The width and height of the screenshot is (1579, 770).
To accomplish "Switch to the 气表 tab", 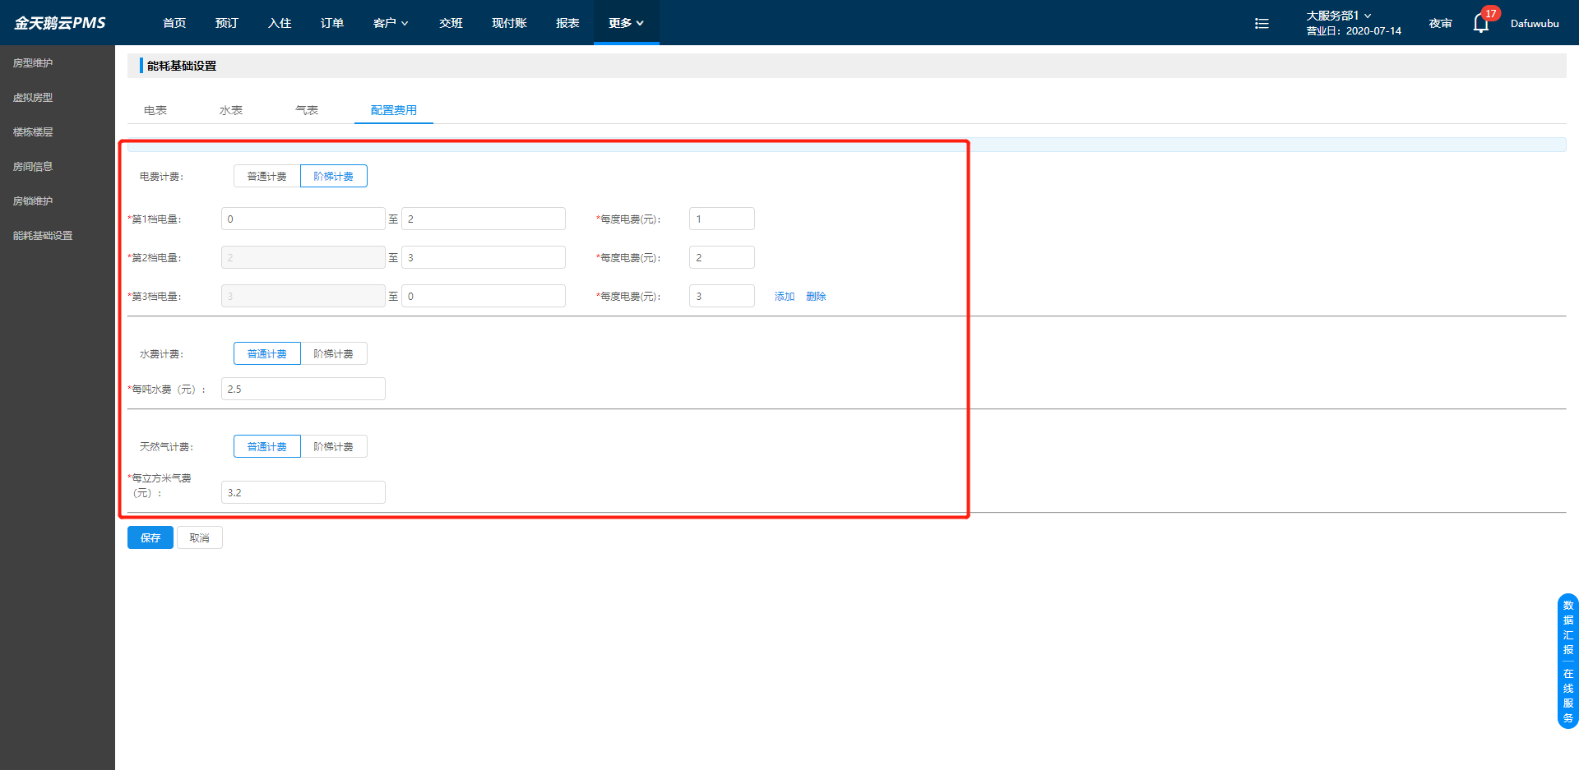I will coord(307,110).
